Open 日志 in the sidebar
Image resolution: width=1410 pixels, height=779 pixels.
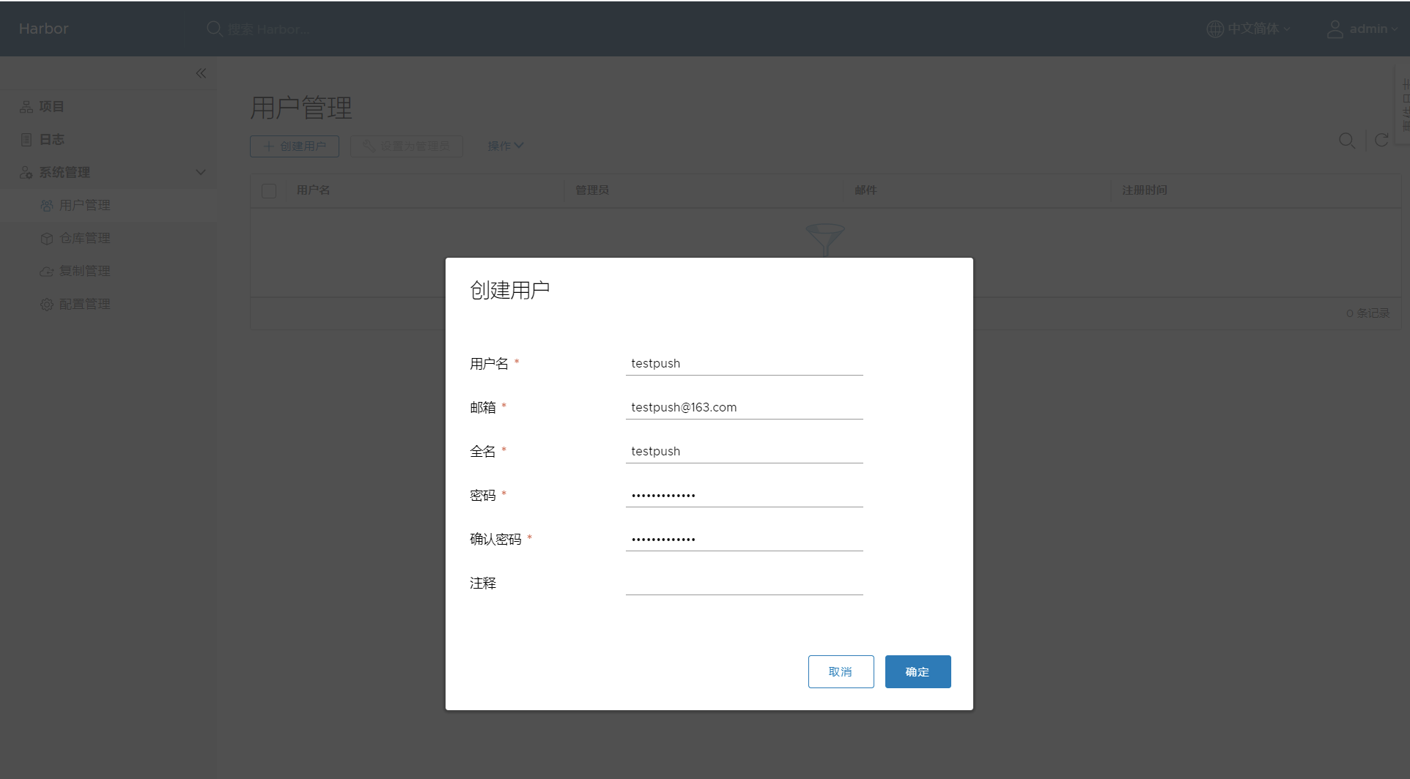coord(51,139)
